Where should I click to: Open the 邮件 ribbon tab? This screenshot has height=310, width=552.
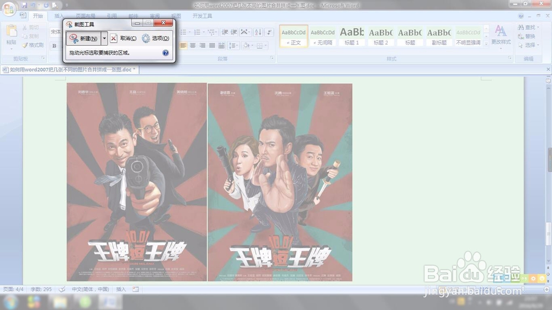[134, 16]
